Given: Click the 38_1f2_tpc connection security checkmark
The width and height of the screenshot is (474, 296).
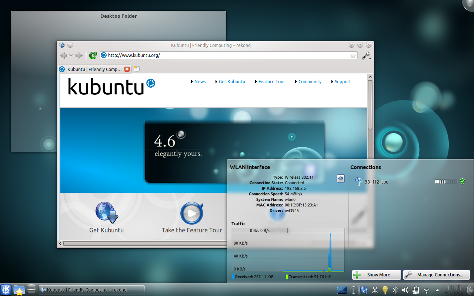Looking at the screenshot, I should tap(462, 181).
